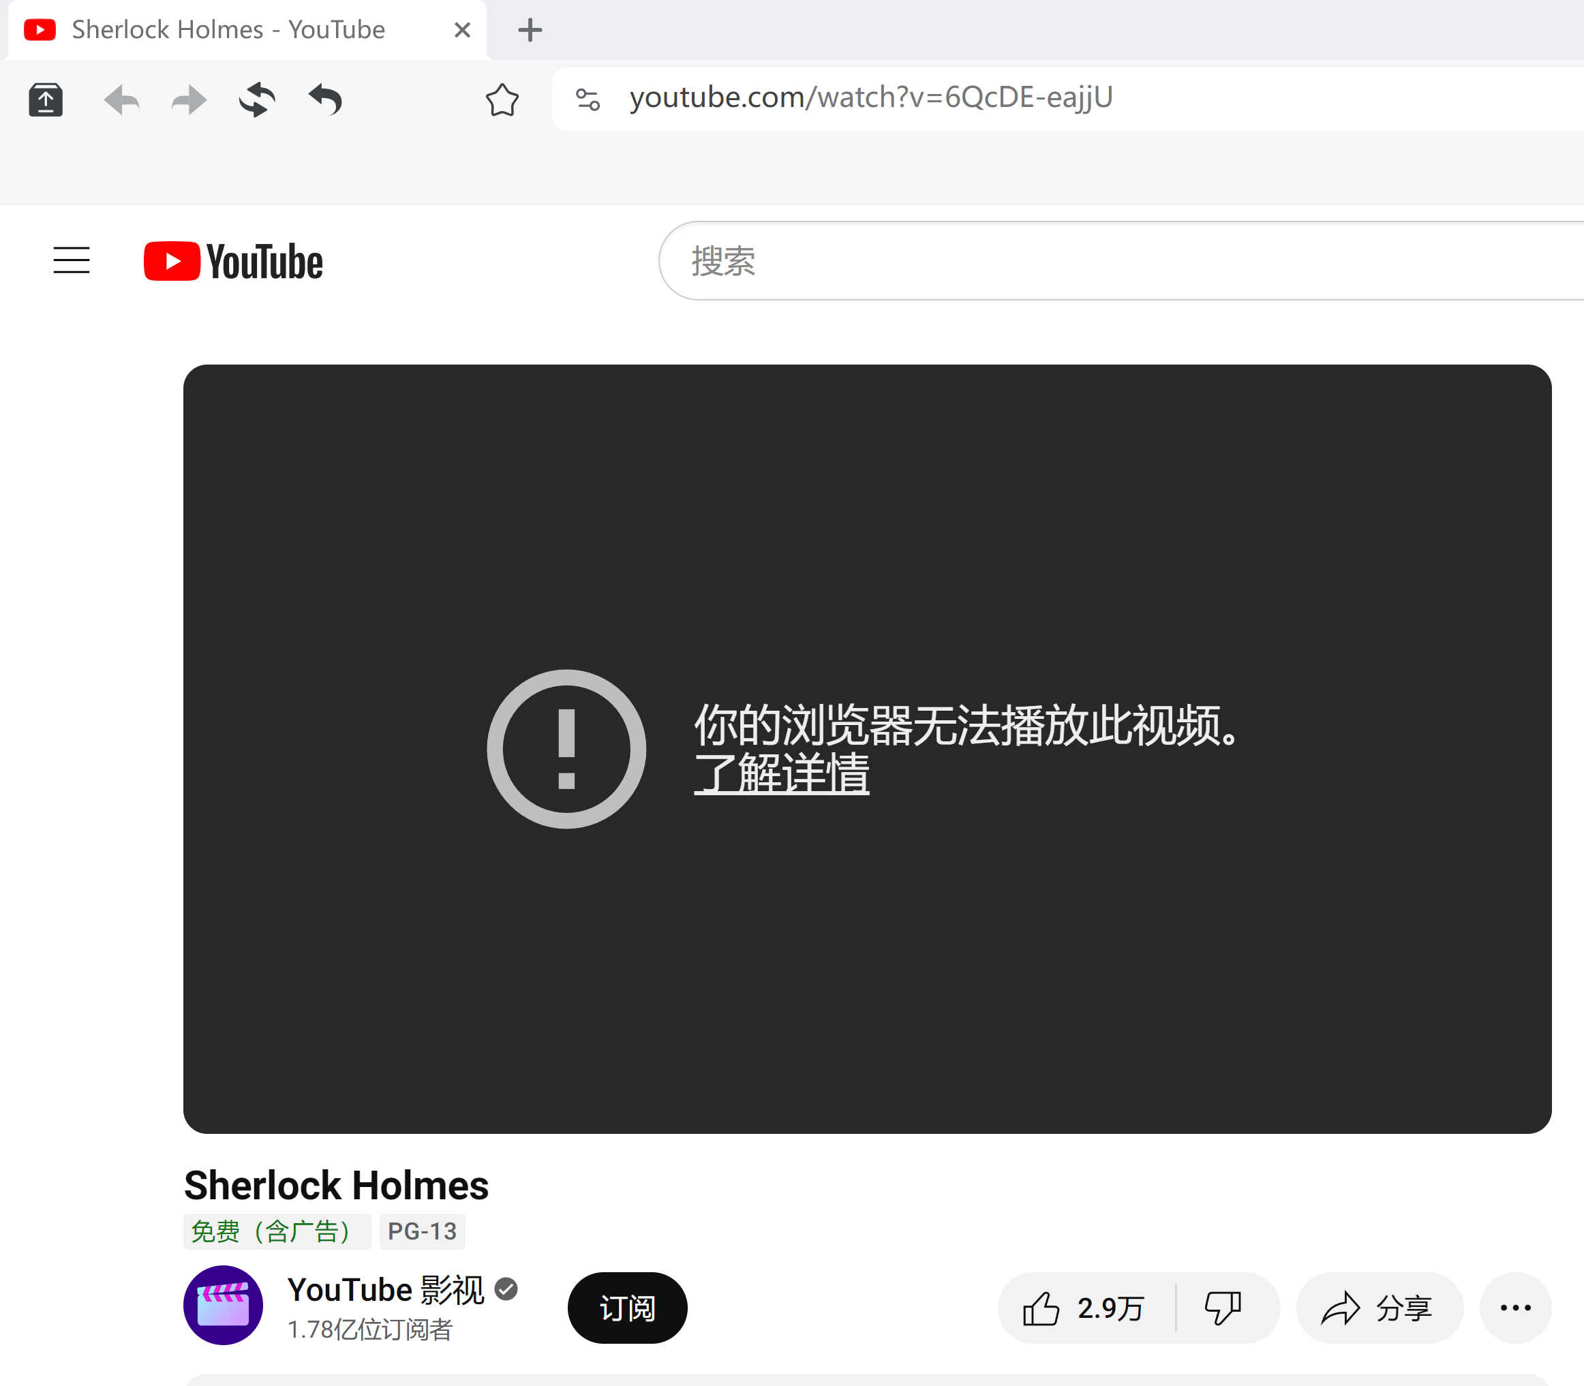Open a new tab with the plus button

(530, 30)
